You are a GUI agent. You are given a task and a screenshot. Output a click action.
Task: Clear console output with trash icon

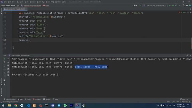click(x=8, y=75)
